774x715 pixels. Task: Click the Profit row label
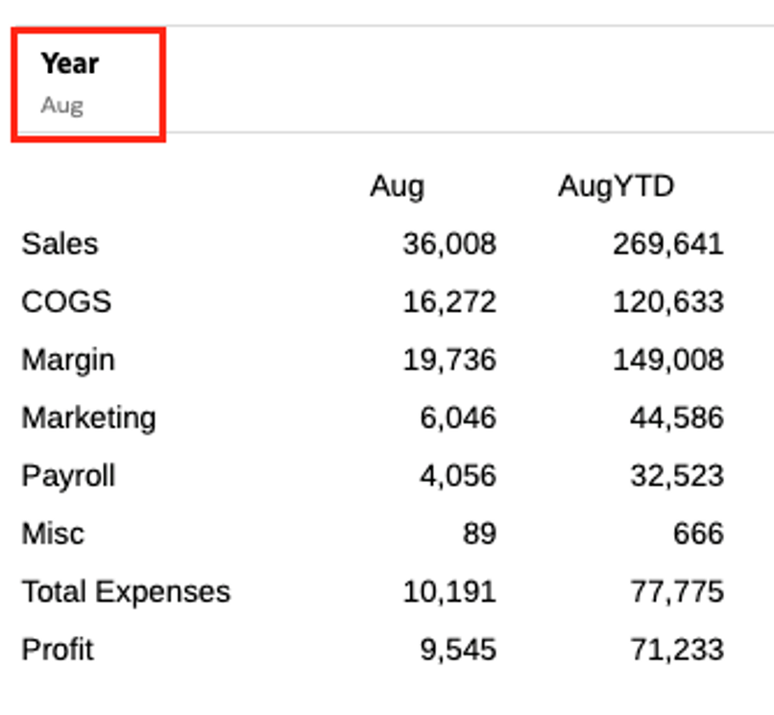pos(58,650)
